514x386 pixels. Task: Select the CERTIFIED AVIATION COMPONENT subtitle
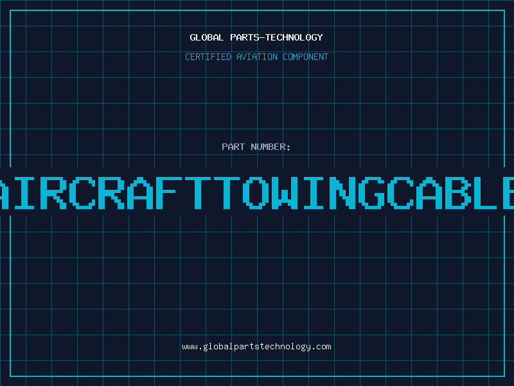pos(256,57)
